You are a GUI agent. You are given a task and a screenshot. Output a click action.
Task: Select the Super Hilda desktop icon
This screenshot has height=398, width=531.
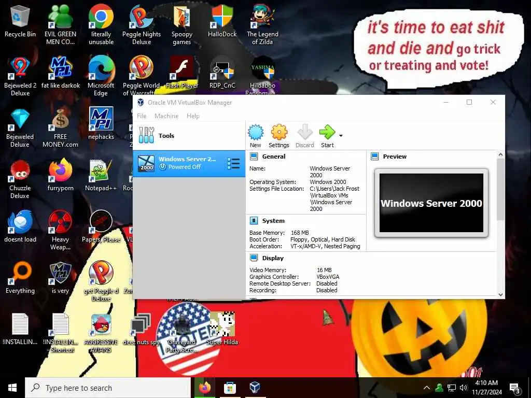click(x=222, y=329)
